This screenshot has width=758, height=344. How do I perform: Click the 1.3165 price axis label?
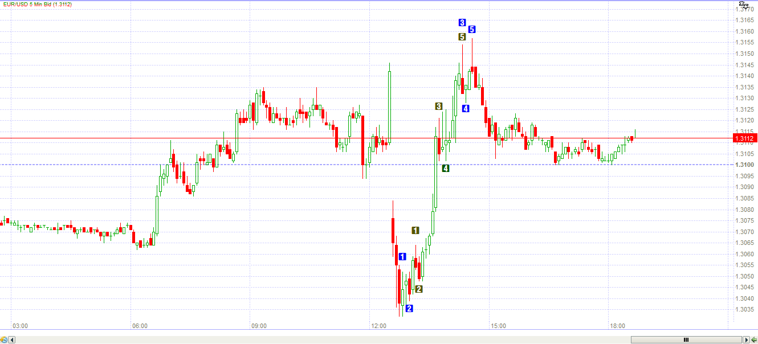coord(745,20)
